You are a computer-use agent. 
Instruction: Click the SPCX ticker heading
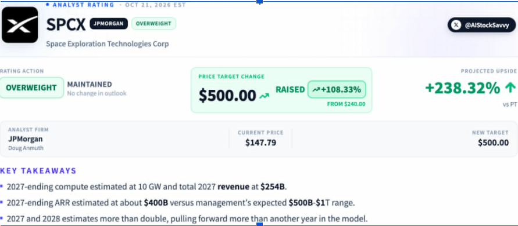pos(66,24)
